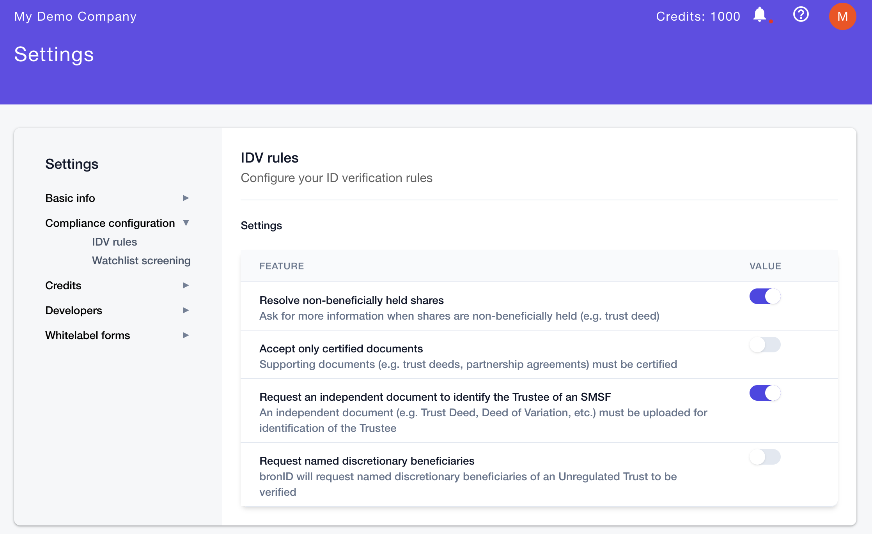Viewport: 872px width, 534px height.
Task: Open the help question-mark icon
Action: (x=801, y=15)
